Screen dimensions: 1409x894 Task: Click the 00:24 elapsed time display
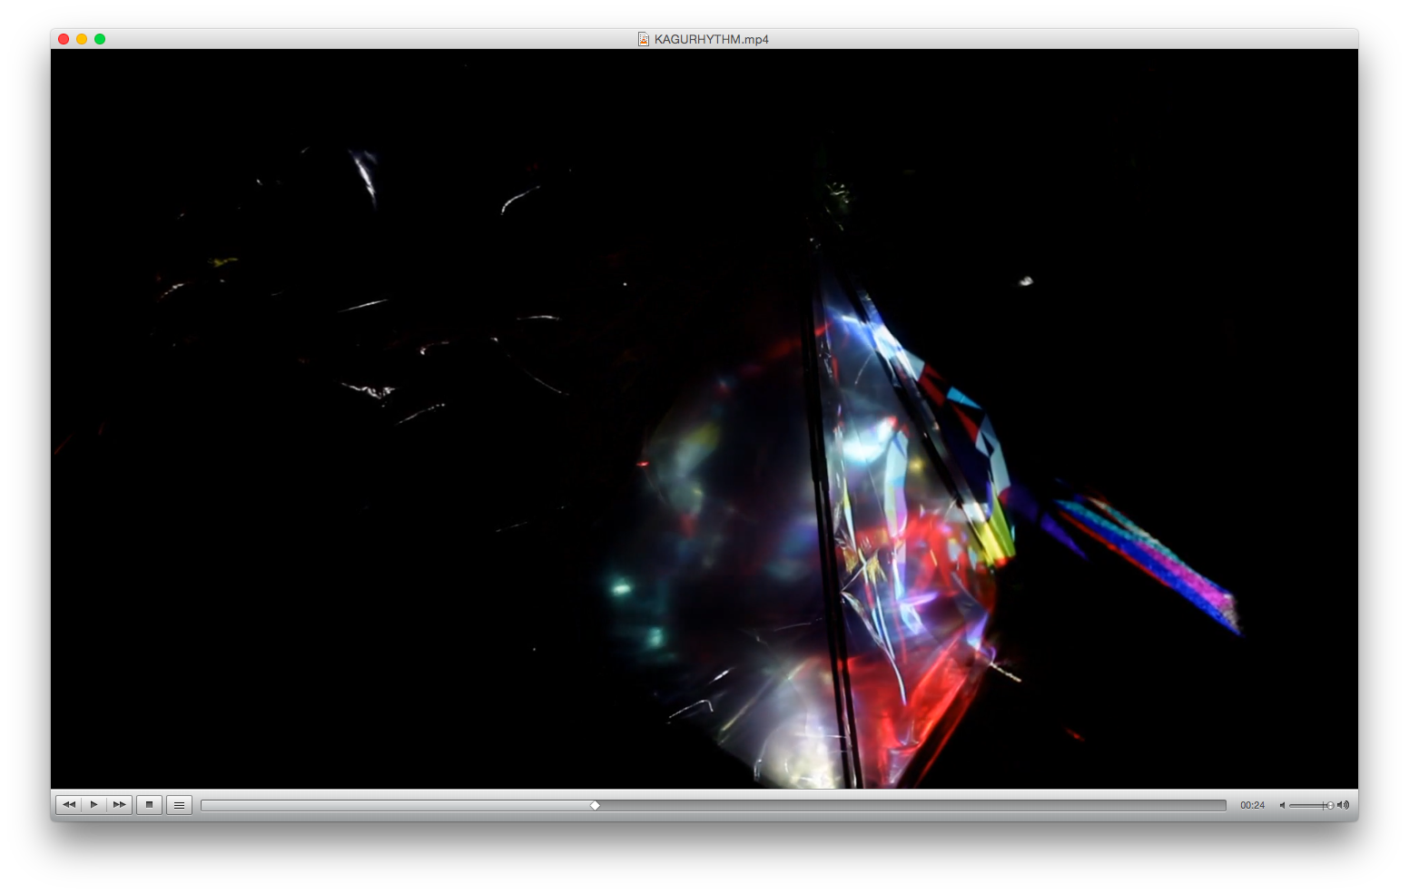[x=1252, y=805]
